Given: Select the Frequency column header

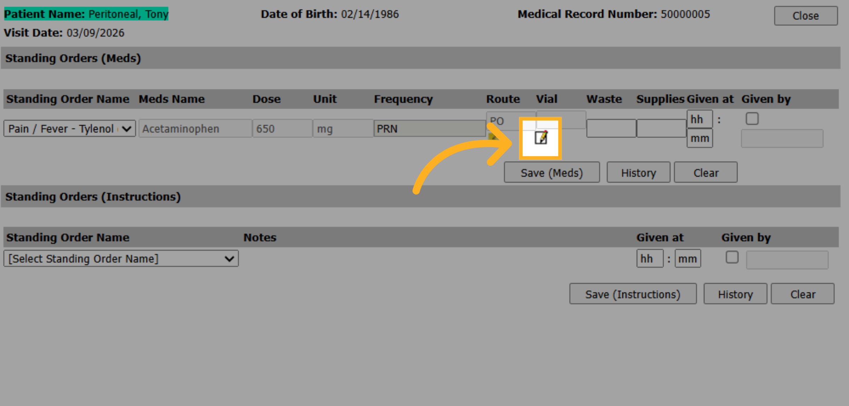Looking at the screenshot, I should point(403,99).
